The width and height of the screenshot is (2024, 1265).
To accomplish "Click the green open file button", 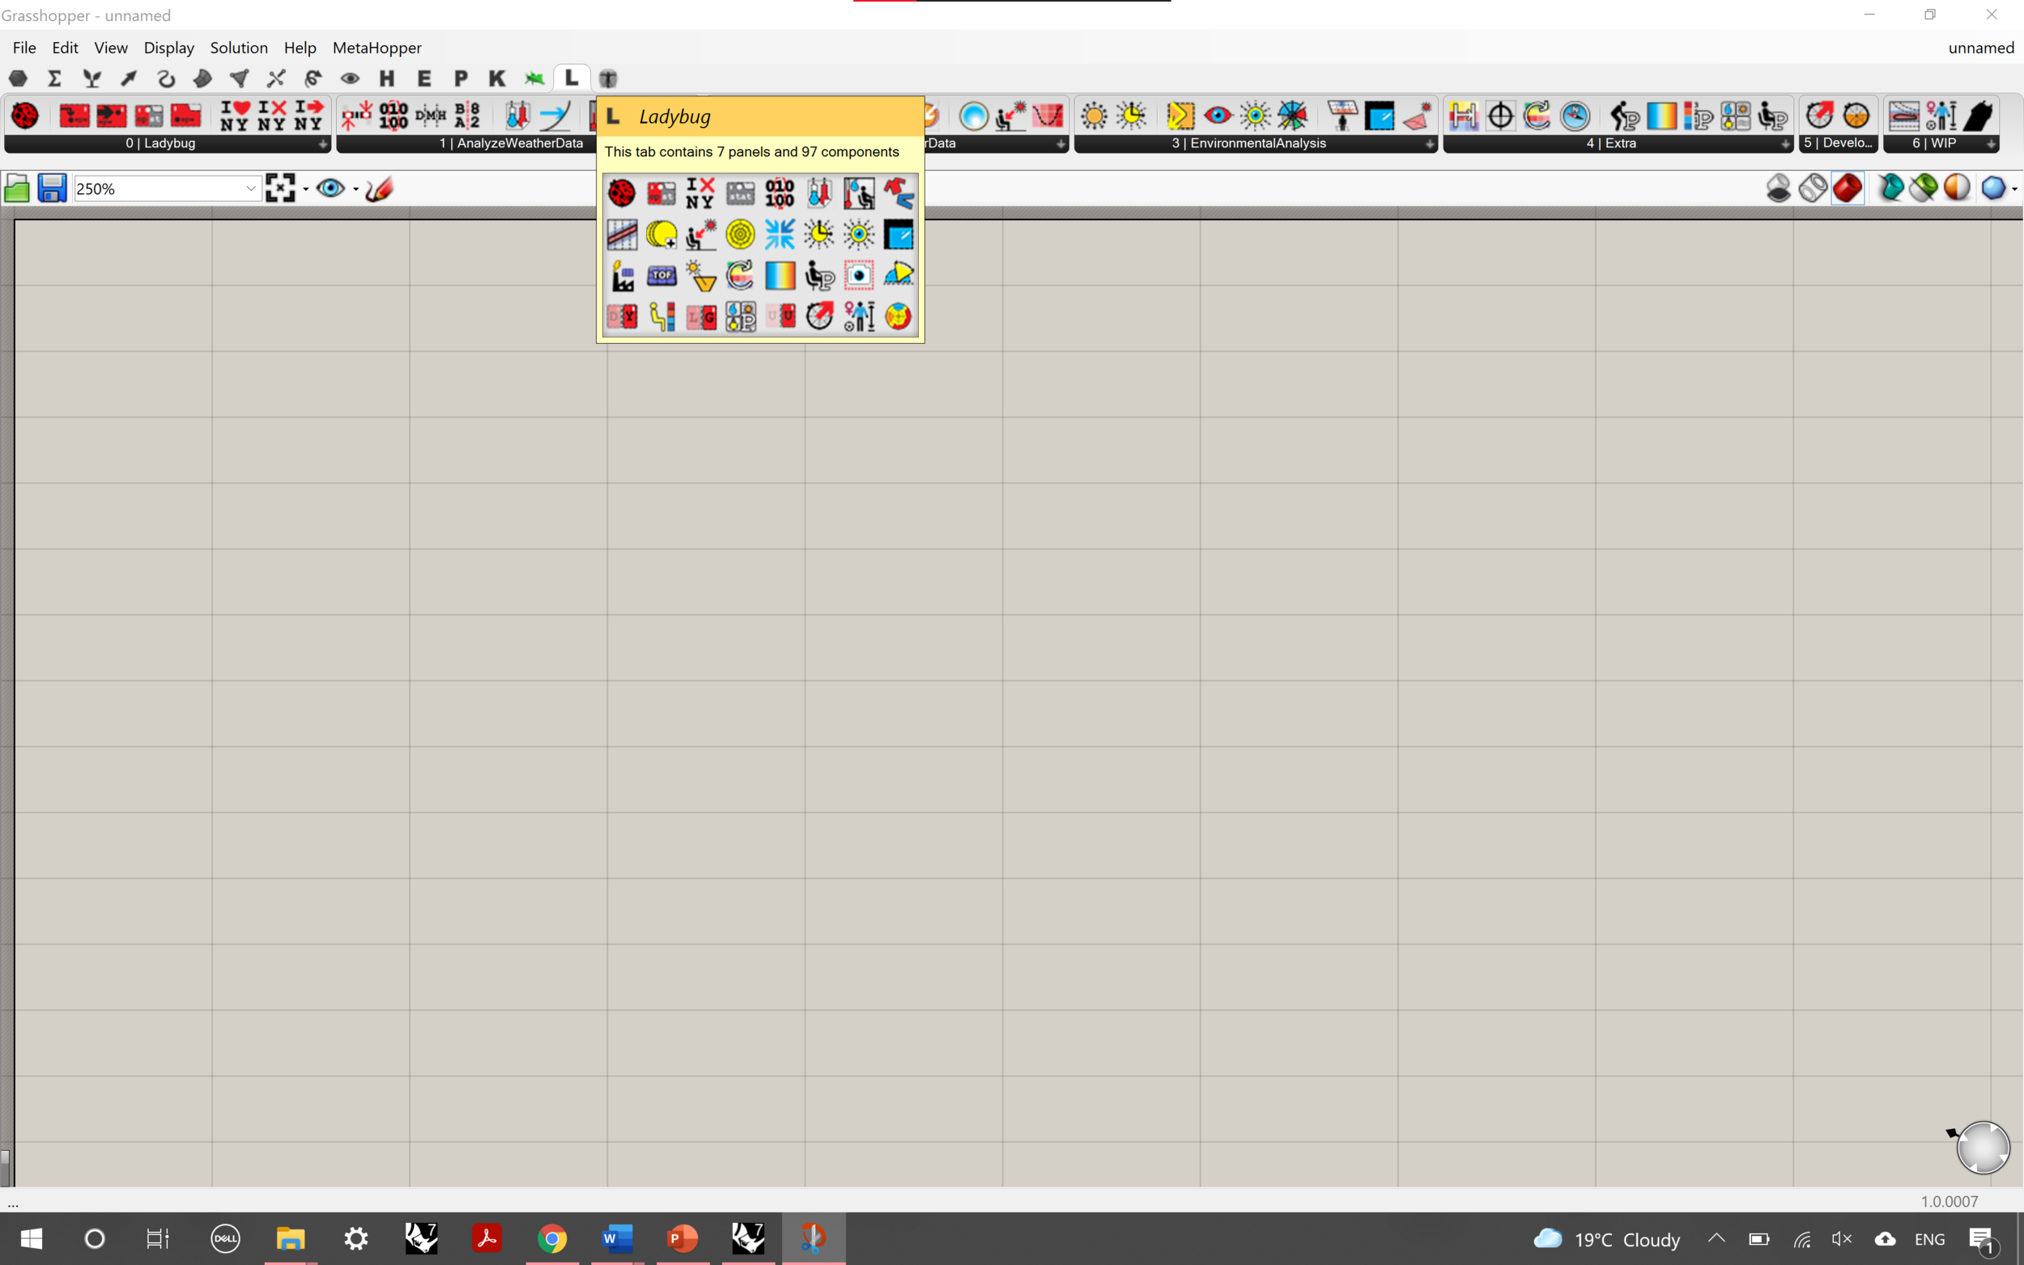I will click(17, 189).
